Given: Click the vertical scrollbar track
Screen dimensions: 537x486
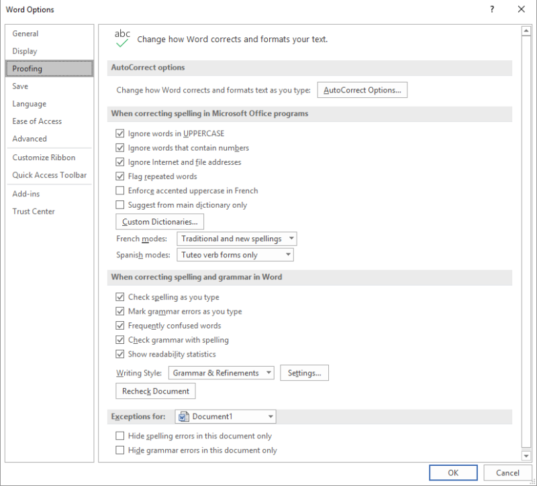Looking at the screenshot, I should point(526,268).
